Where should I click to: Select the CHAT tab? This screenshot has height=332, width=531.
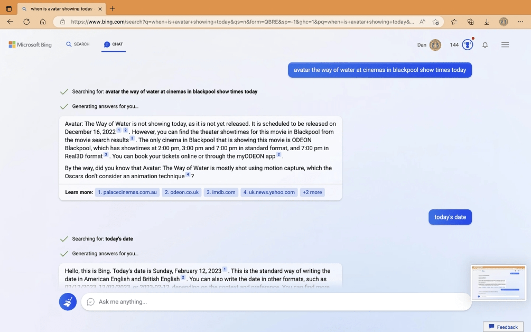pyautogui.click(x=114, y=44)
